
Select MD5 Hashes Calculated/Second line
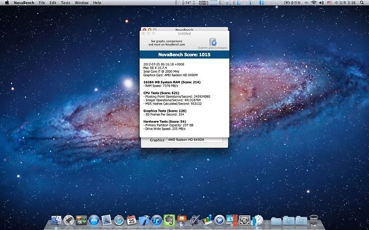(173, 103)
